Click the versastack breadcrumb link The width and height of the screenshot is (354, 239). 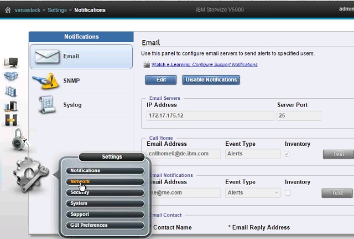[x=27, y=10]
